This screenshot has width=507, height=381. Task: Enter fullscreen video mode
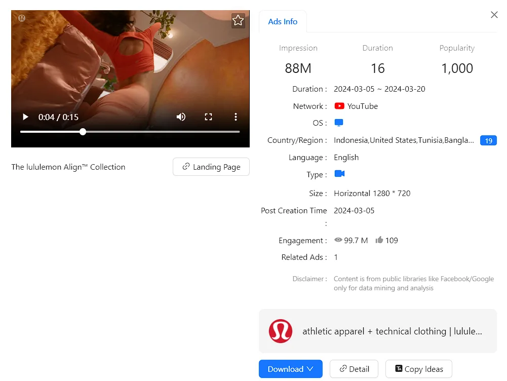pyautogui.click(x=208, y=117)
